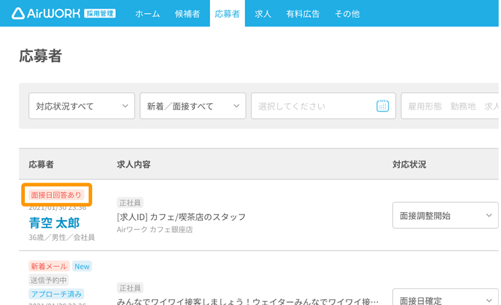Click the 応募者 column header
This screenshot has height=305, width=501.
41,164
